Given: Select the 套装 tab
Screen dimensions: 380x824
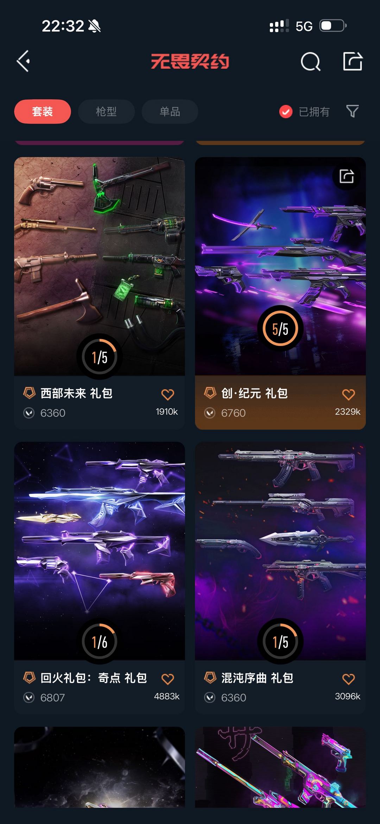Looking at the screenshot, I should click(43, 112).
